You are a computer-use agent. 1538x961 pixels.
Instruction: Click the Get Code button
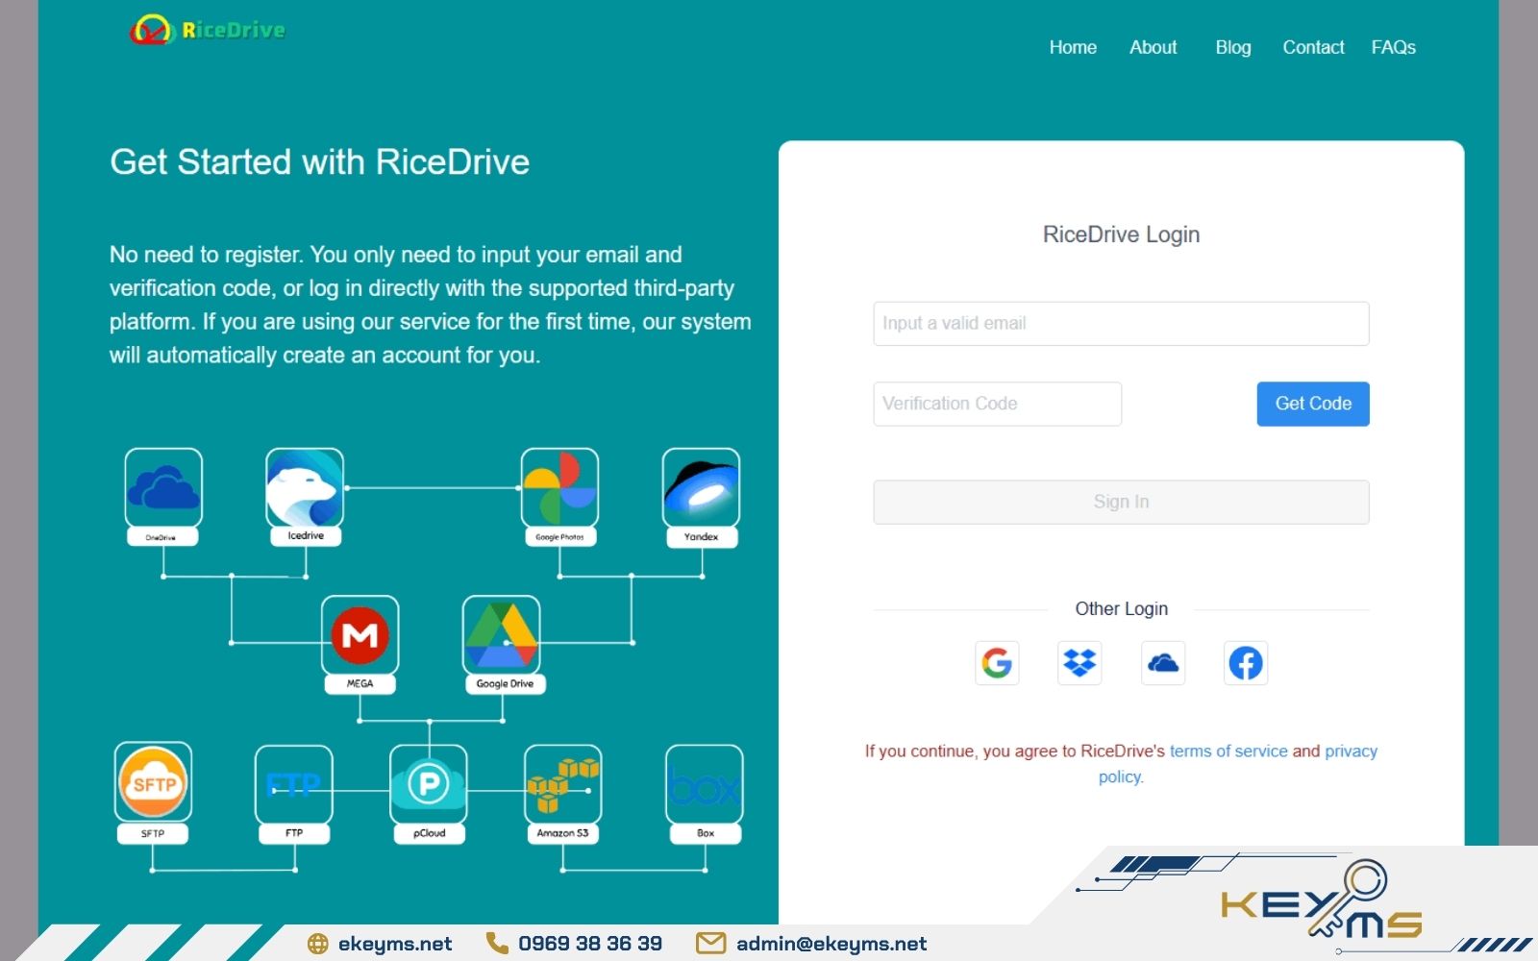[1312, 404]
